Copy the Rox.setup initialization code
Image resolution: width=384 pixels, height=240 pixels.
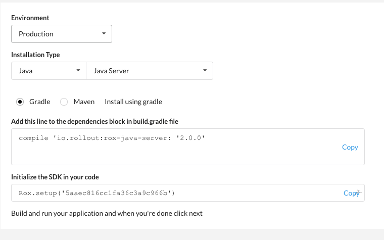pyautogui.click(x=352, y=193)
